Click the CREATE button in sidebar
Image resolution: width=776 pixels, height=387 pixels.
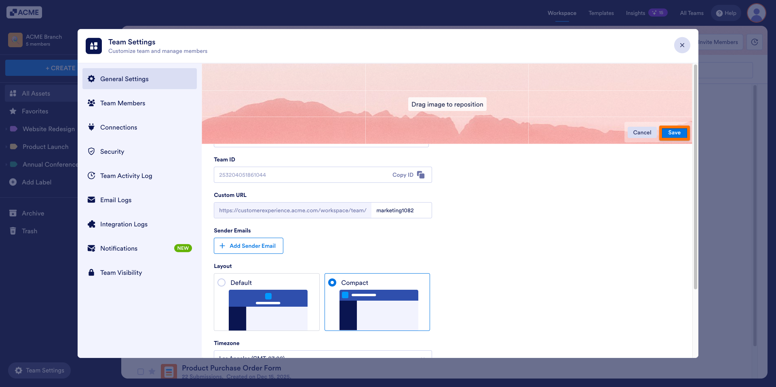(42, 68)
